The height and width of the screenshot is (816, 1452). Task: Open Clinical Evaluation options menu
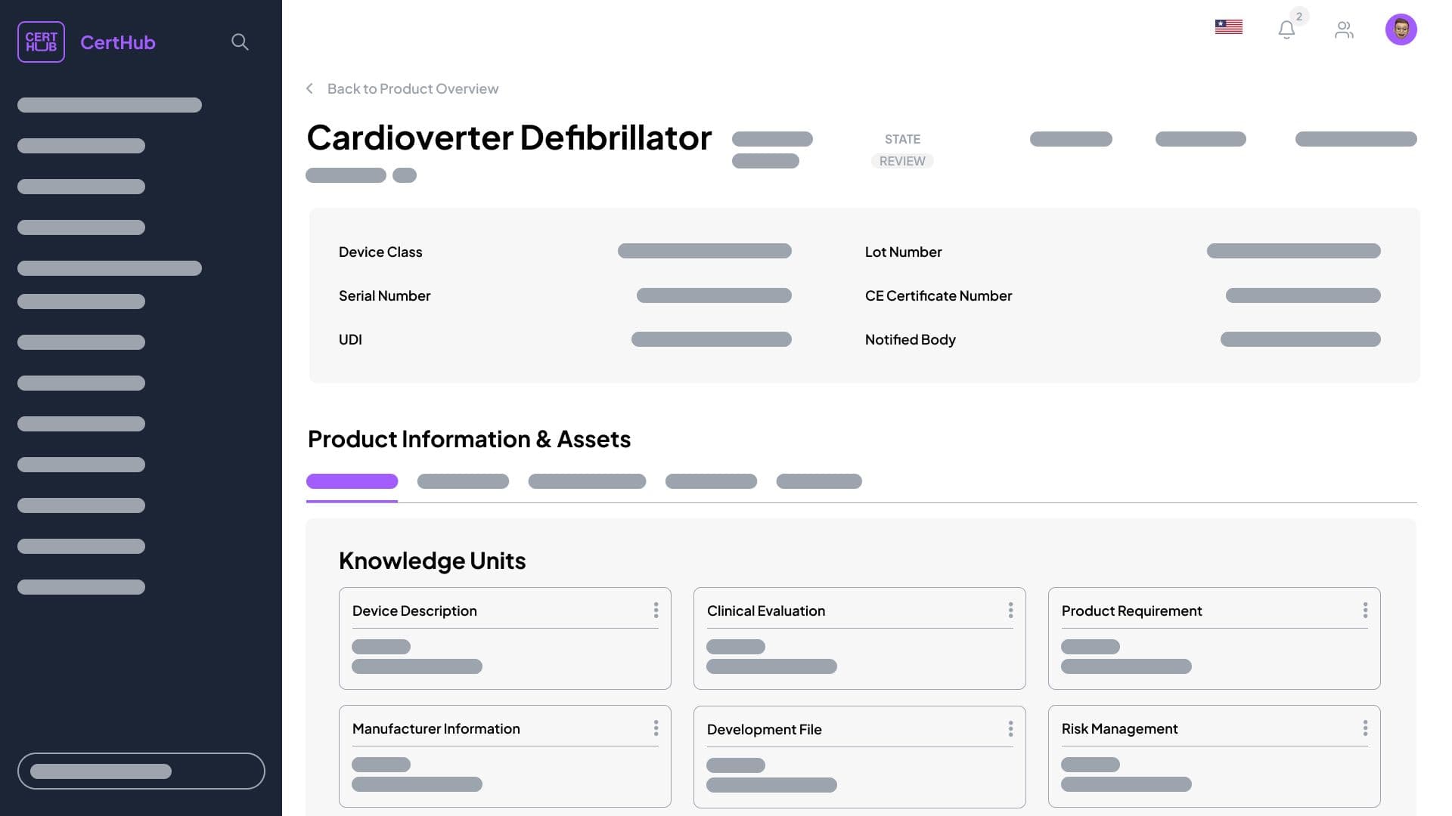pyautogui.click(x=1010, y=610)
